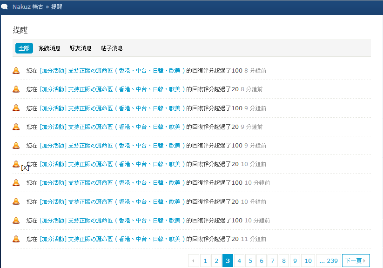This screenshot has height=268, width=383.
Task: Go to page 1
Action: [x=205, y=261]
